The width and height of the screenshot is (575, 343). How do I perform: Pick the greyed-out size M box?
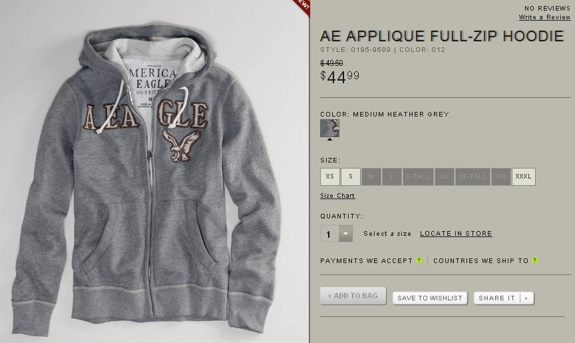coord(371,176)
